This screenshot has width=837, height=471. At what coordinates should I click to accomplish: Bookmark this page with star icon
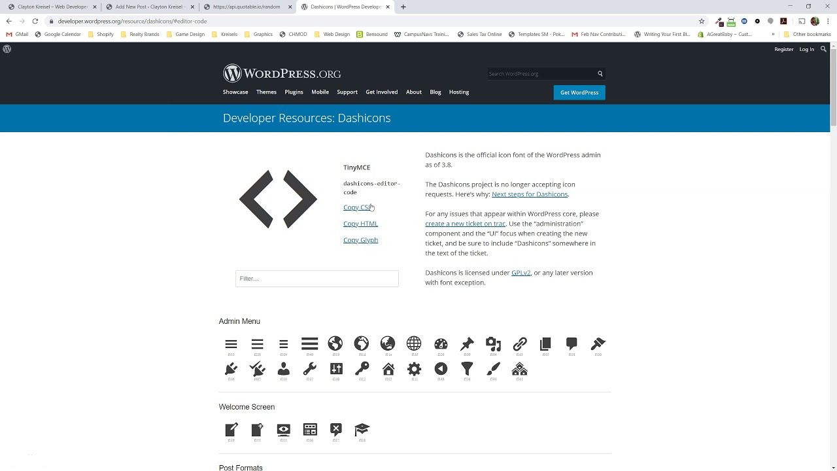[x=702, y=21]
